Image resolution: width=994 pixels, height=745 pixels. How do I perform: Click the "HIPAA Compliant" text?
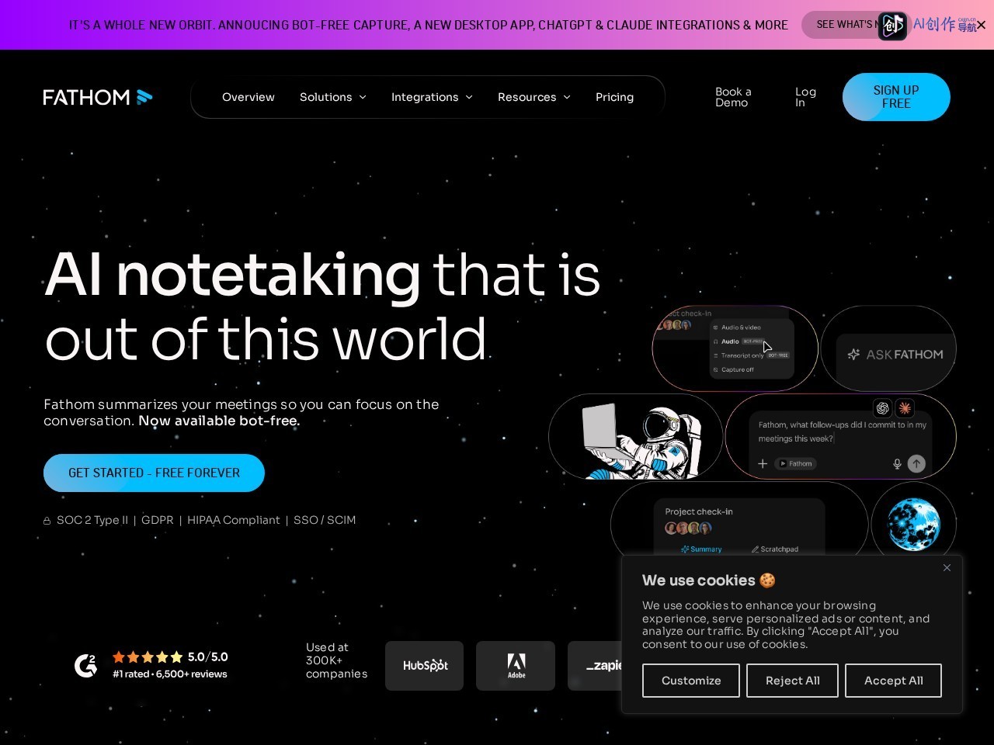point(233,520)
